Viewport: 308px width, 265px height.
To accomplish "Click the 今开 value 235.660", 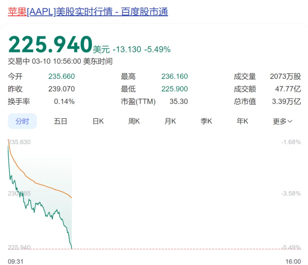I will tap(61, 76).
